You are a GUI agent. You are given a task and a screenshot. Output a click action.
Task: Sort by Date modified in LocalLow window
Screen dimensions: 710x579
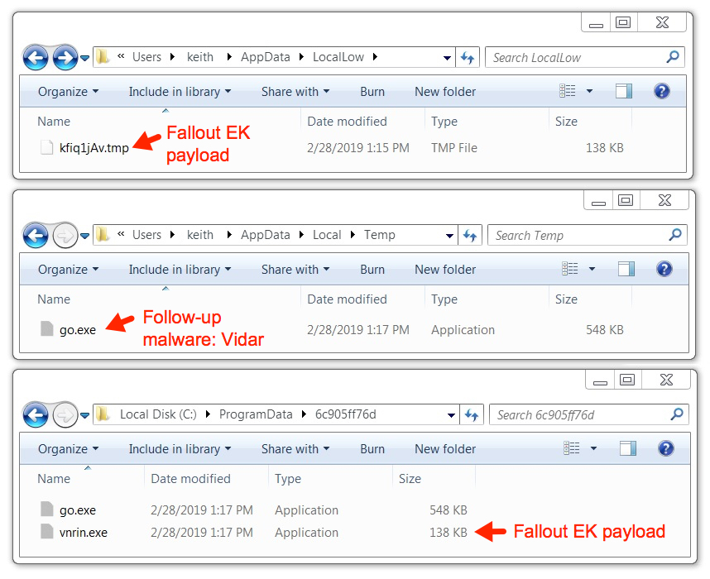(x=347, y=122)
